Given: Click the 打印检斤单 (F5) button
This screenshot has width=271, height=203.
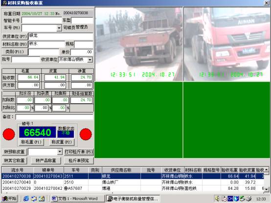Looking at the screenshot, I should [79, 152].
